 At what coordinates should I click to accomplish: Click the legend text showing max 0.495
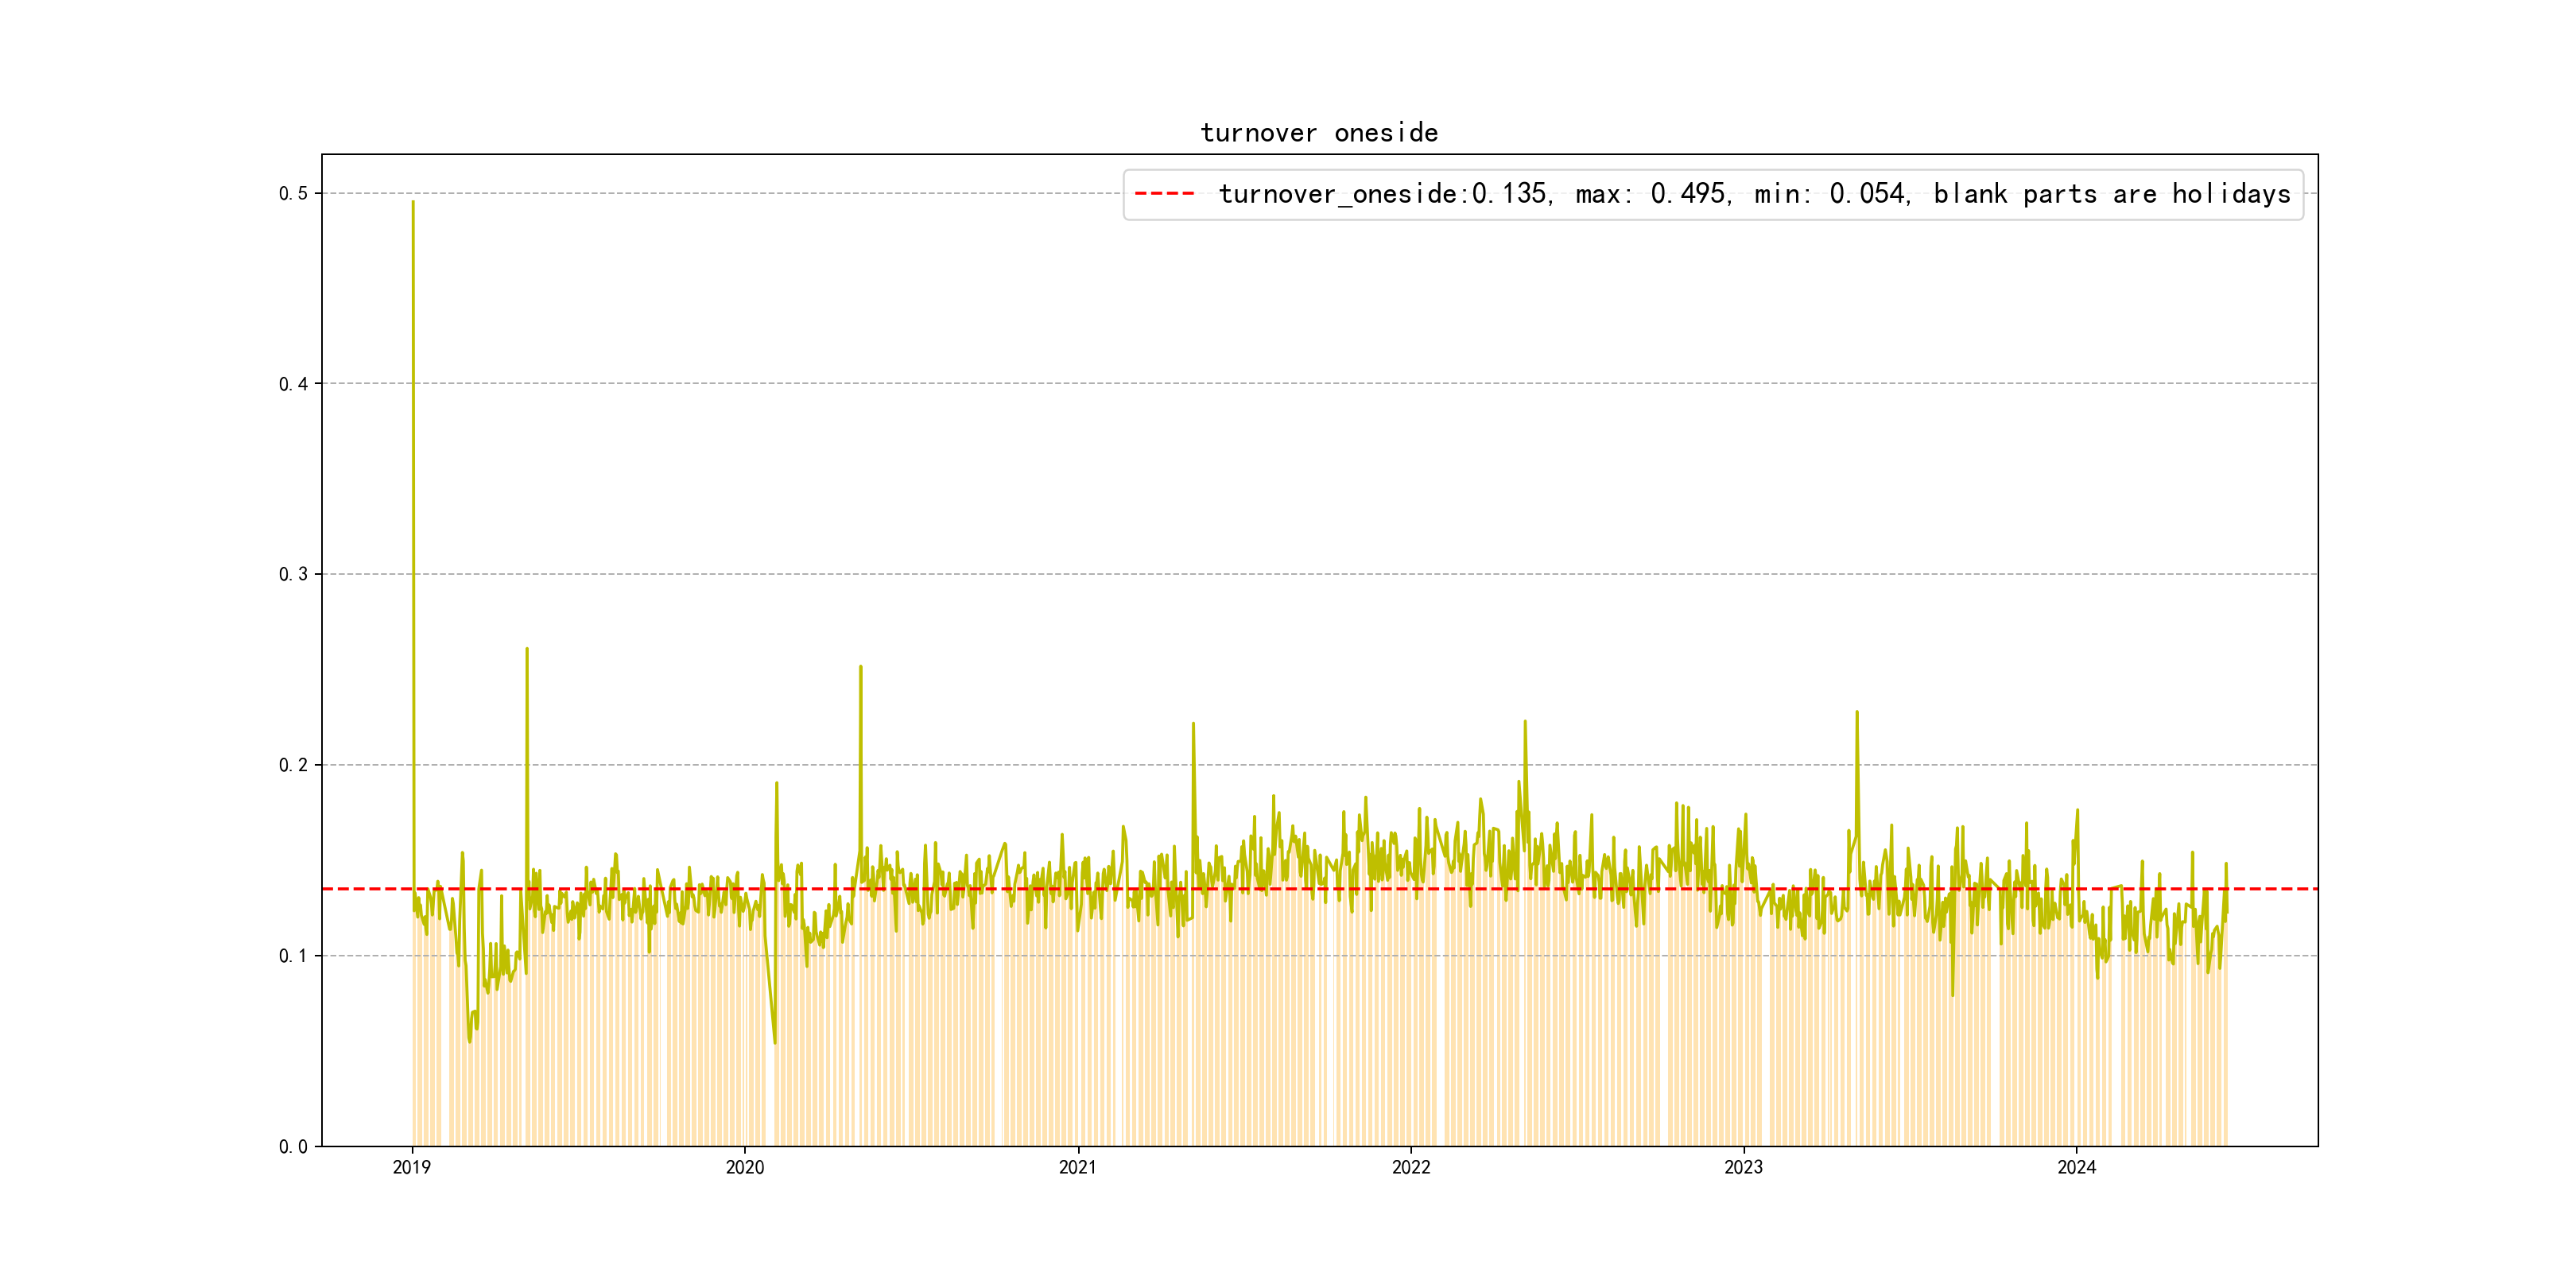(x=1652, y=194)
